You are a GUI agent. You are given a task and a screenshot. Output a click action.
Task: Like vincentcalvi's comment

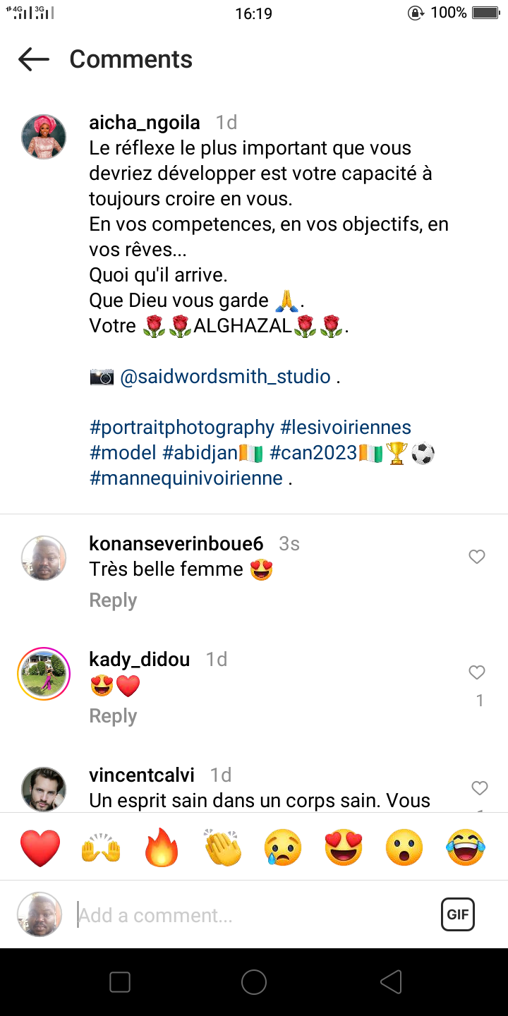coord(479,788)
